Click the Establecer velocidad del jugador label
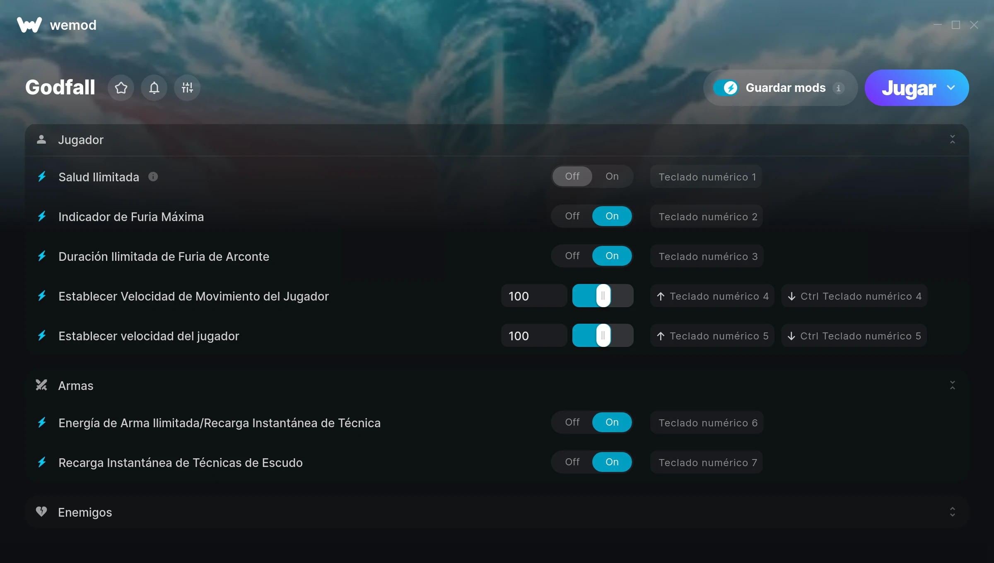This screenshot has height=563, width=994. pos(149,336)
